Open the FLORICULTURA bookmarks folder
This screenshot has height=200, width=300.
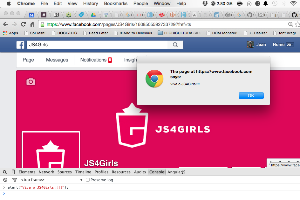(179, 33)
